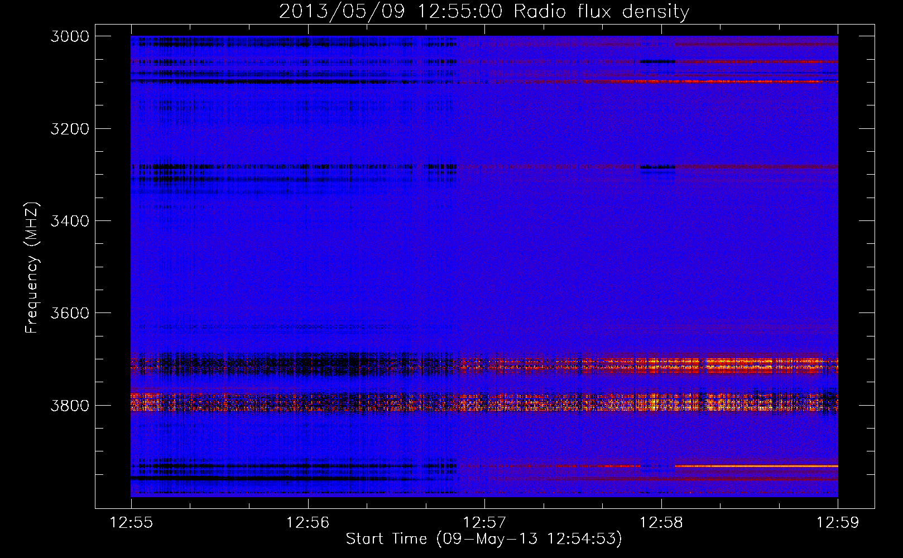Select the 3200 frequency axis label
The width and height of the screenshot is (903, 558).
pyautogui.click(x=70, y=129)
